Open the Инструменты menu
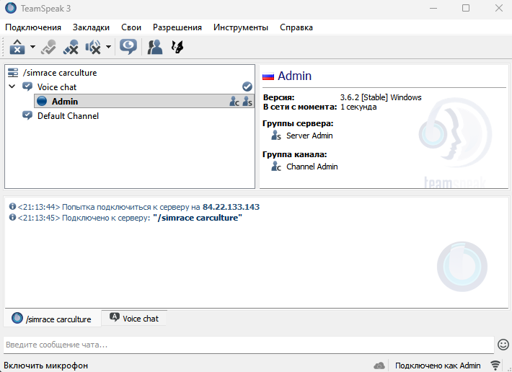Viewport: 512px width, 372px height. [241, 27]
